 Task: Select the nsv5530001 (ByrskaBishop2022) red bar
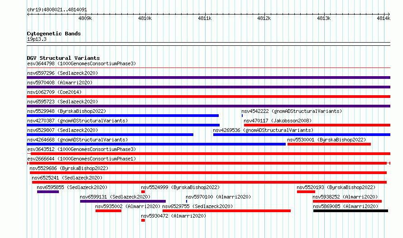[329, 144]
